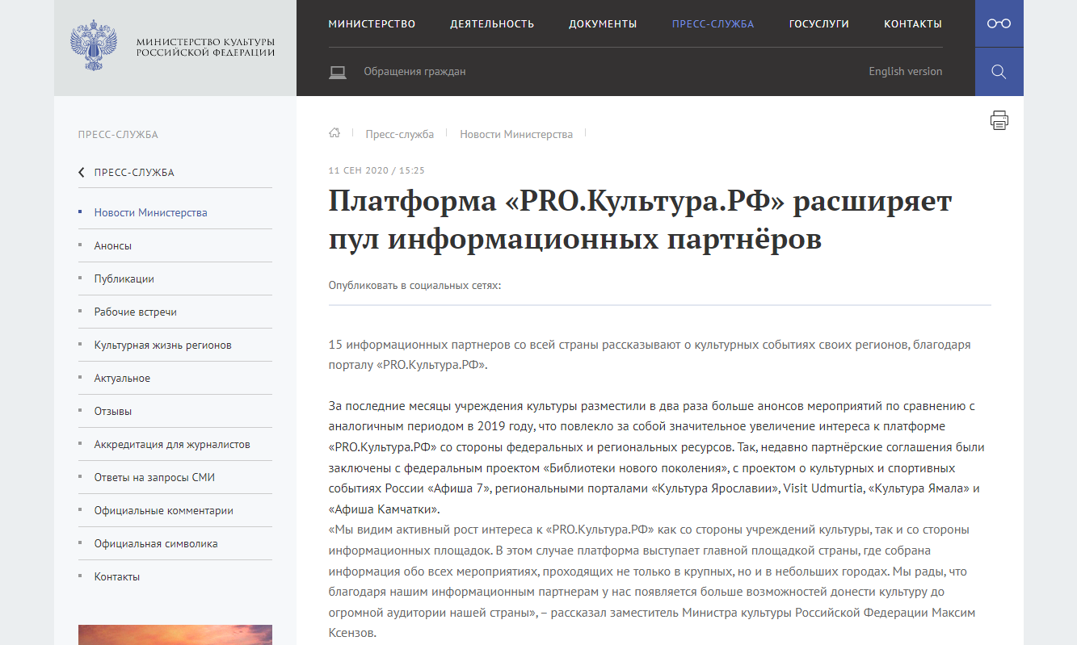Go to Аккредитация для журналистов
1077x645 pixels.
coord(171,444)
